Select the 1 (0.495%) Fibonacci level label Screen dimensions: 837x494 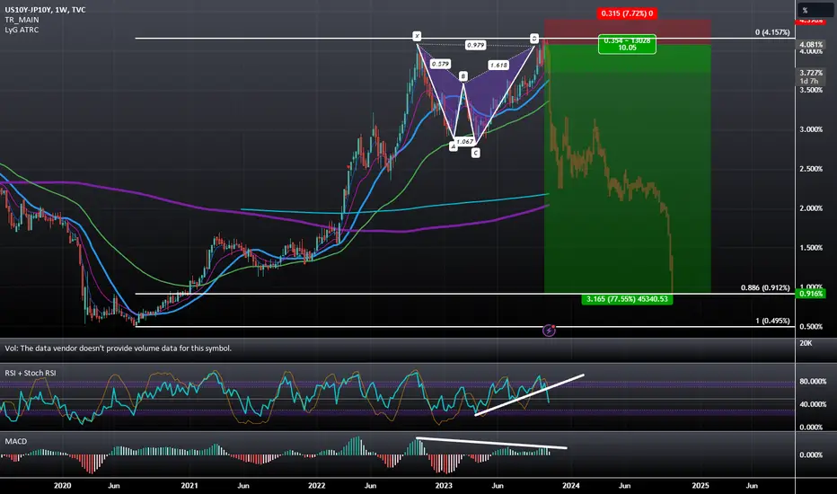tap(772, 321)
